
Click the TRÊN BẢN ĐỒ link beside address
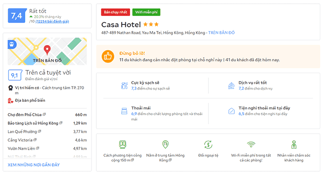(221, 32)
